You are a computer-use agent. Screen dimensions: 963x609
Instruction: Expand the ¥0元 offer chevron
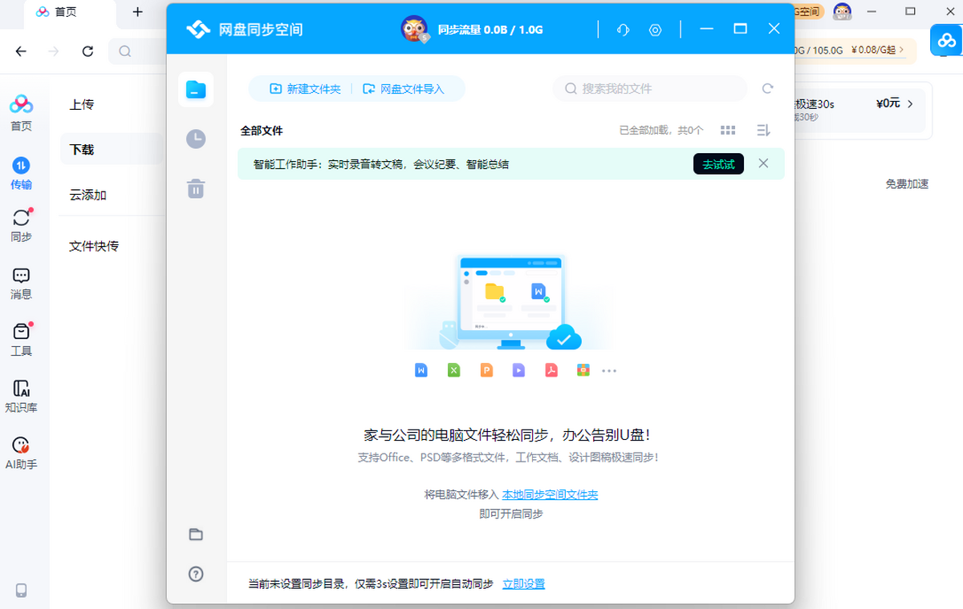coord(910,104)
